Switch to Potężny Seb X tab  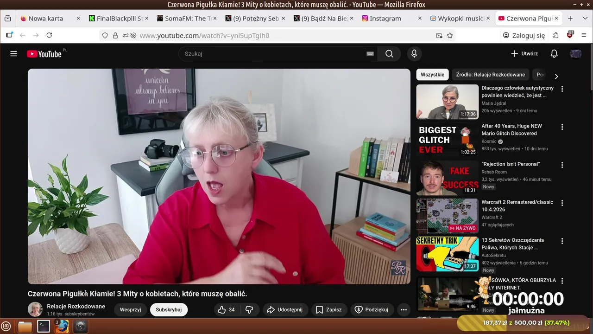point(255,19)
